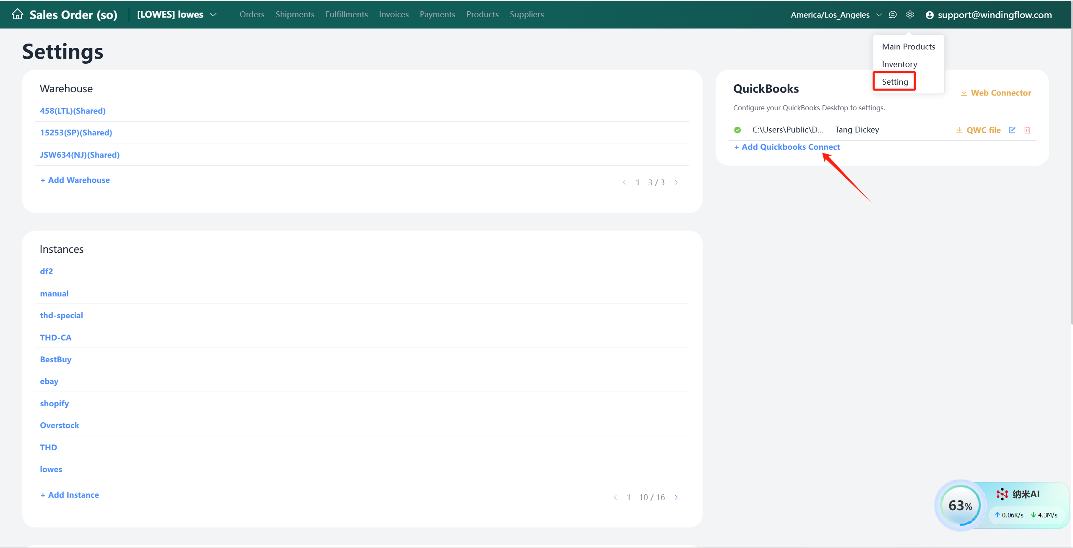Open the America/Los_Angeles timezone dropdown
This screenshot has width=1073, height=548.
point(836,15)
